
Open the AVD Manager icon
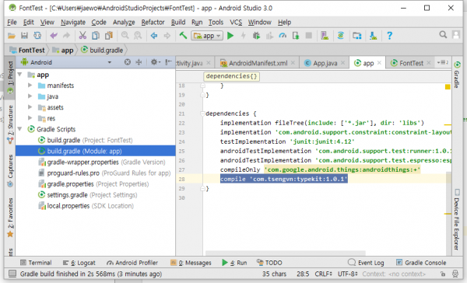point(325,36)
